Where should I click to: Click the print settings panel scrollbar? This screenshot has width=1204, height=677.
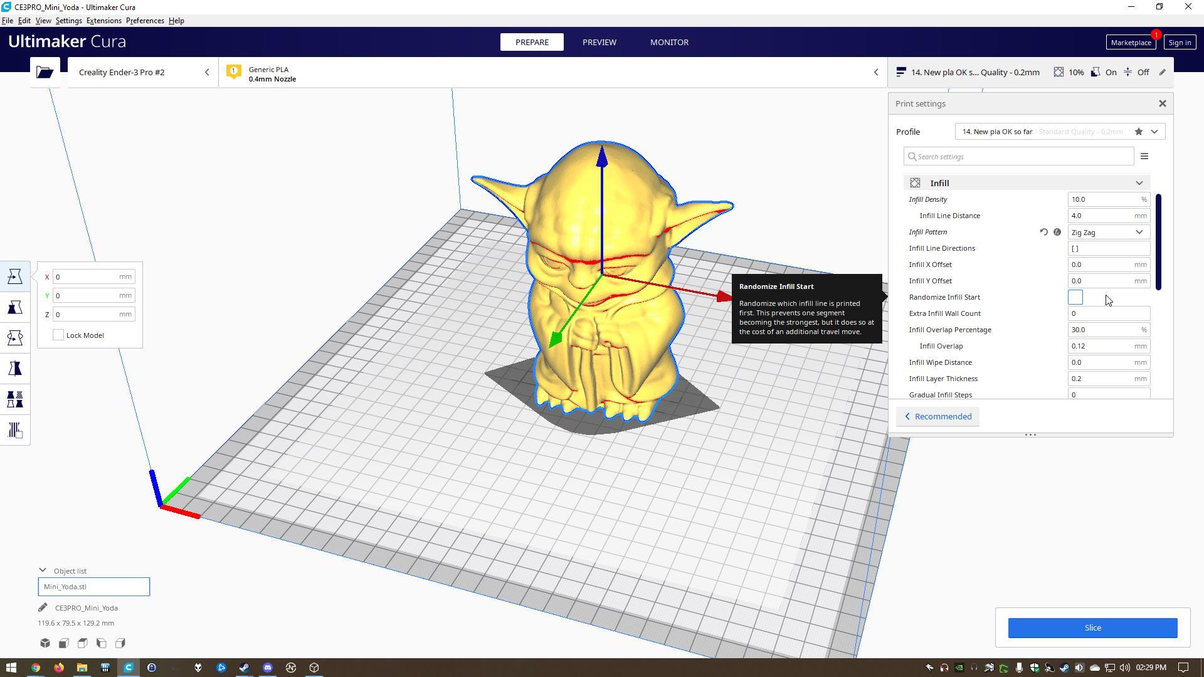pos(1158,242)
